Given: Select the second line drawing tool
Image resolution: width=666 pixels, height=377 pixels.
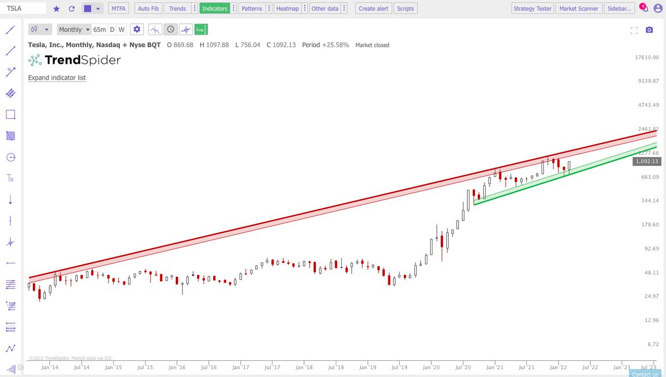Looking at the screenshot, I should pyautogui.click(x=10, y=51).
